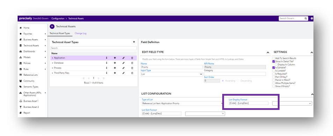Click the Policies sidebar icon
The width and height of the screenshot is (333, 136).
coord(21,63)
